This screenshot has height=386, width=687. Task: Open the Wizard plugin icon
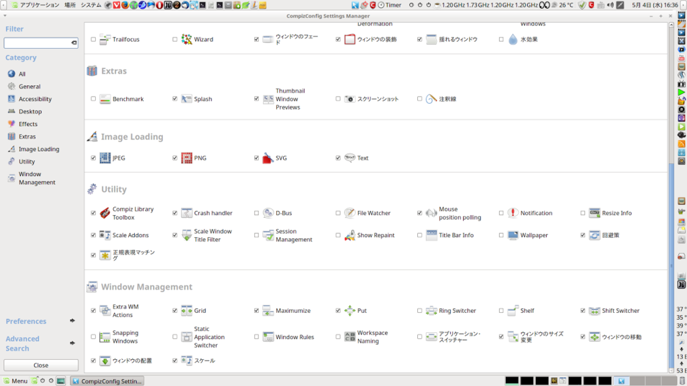pos(187,40)
